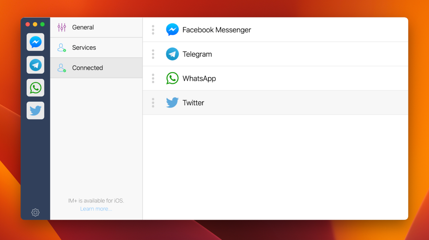The image size is (429, 240).
Task: Click the Facebook Messenger logo in the list
Action: tap(172, 30)
